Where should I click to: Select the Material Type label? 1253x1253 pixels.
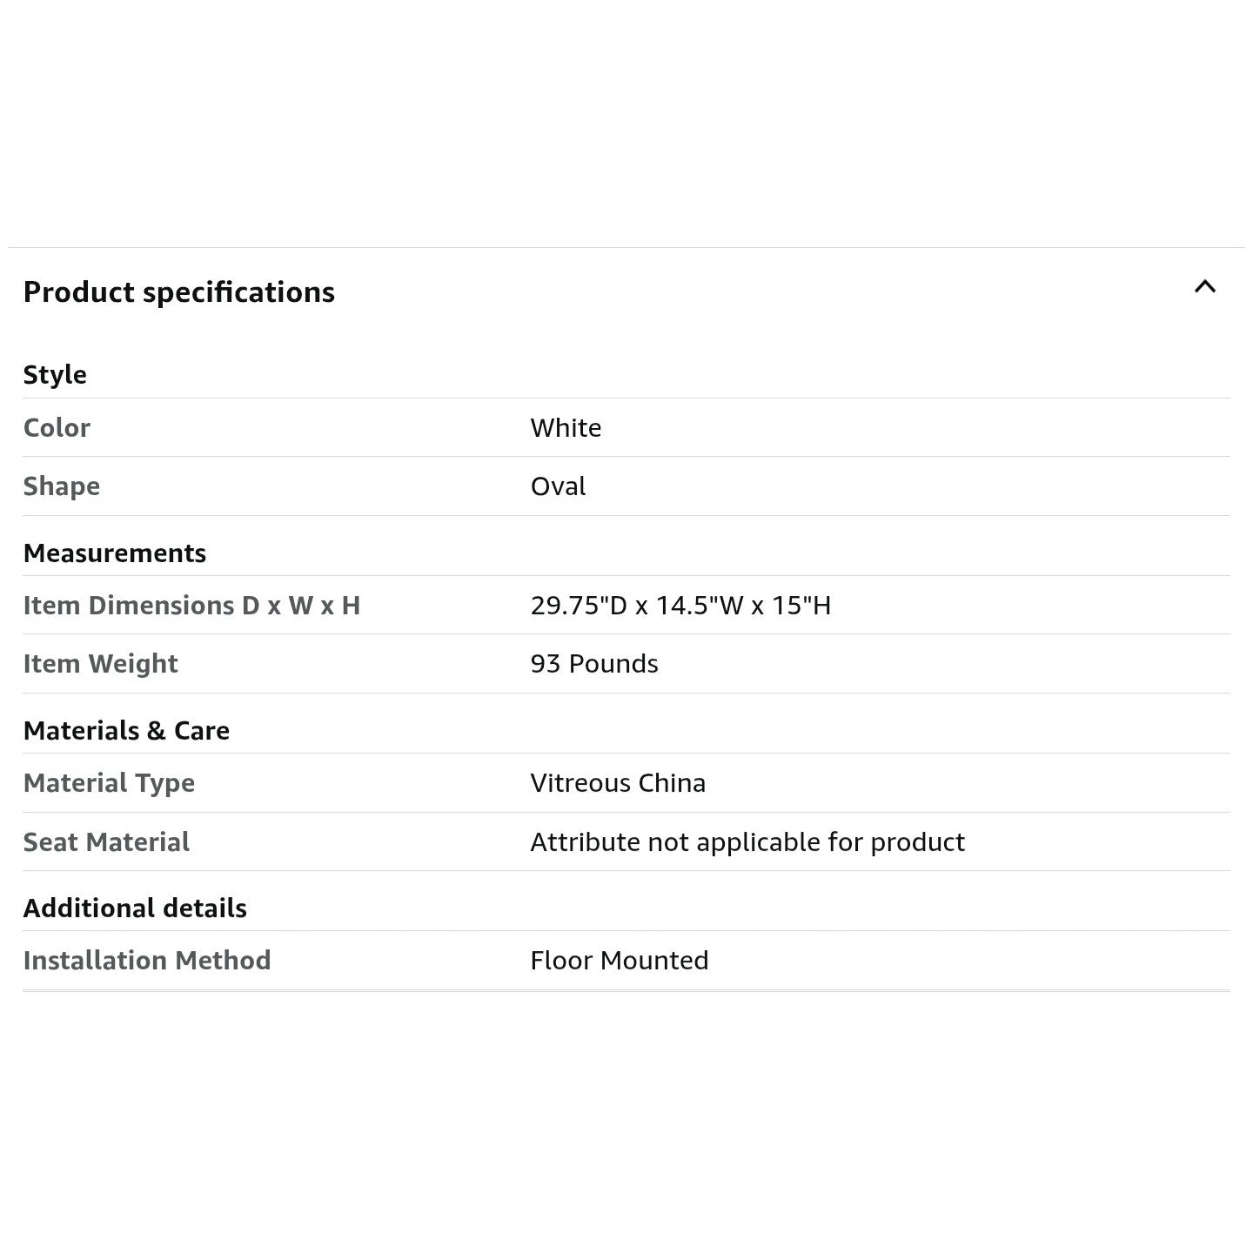(109, 783)
